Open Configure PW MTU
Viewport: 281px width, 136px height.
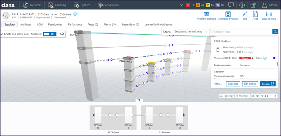coord(228,16)
